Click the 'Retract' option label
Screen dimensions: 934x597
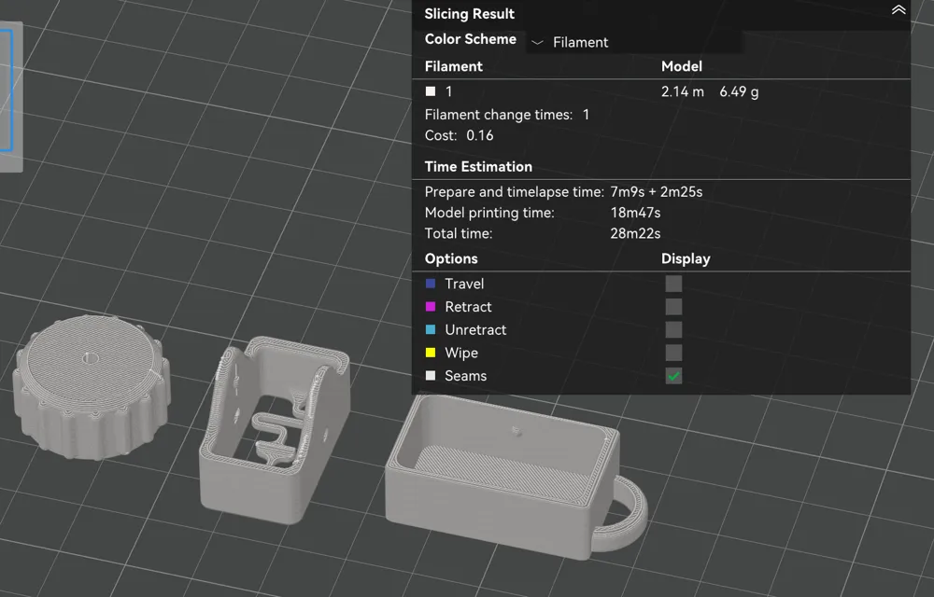point(468,307)
